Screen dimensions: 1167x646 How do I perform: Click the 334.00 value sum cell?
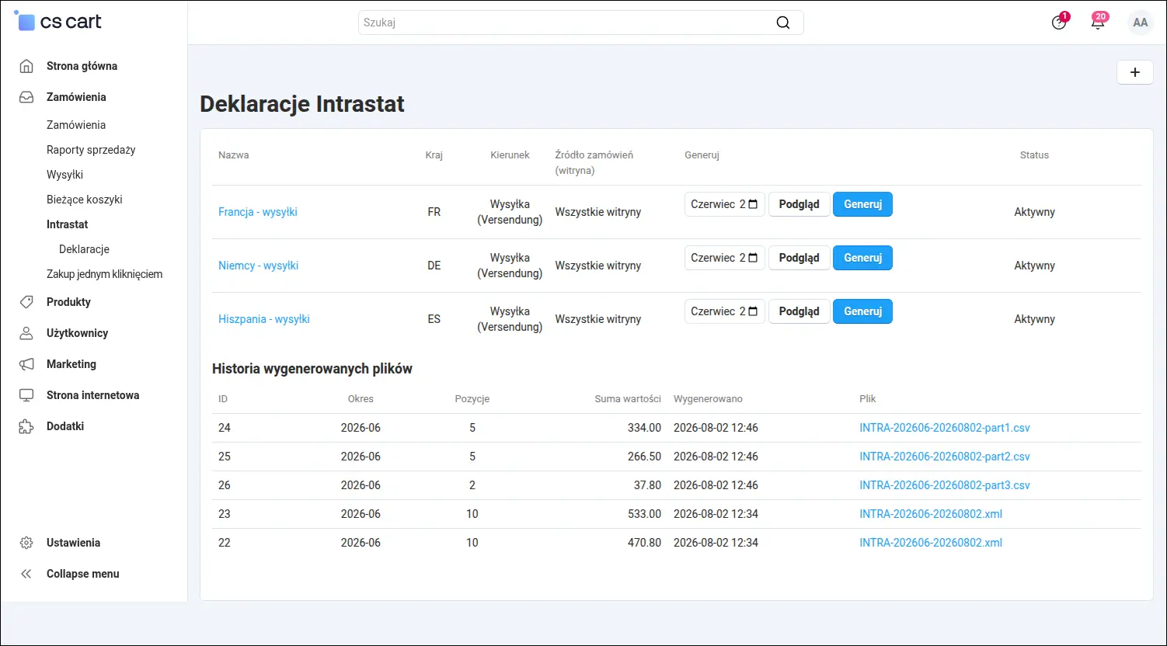tap(644, 428)
